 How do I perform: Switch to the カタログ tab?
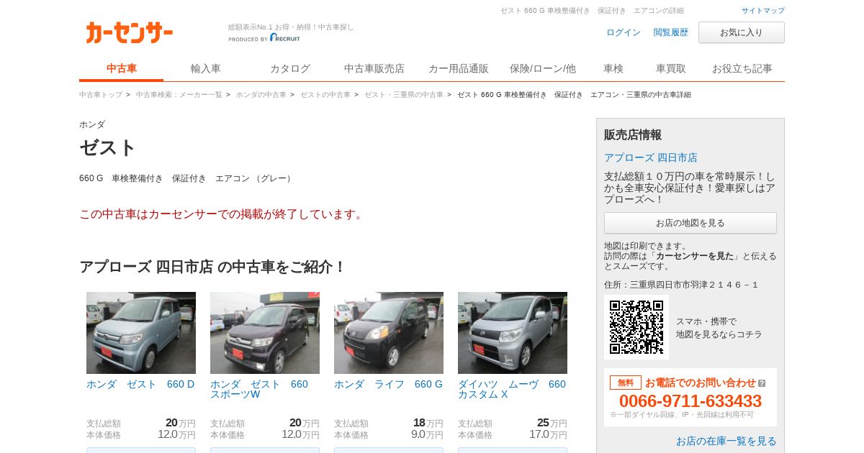point(289,68)
